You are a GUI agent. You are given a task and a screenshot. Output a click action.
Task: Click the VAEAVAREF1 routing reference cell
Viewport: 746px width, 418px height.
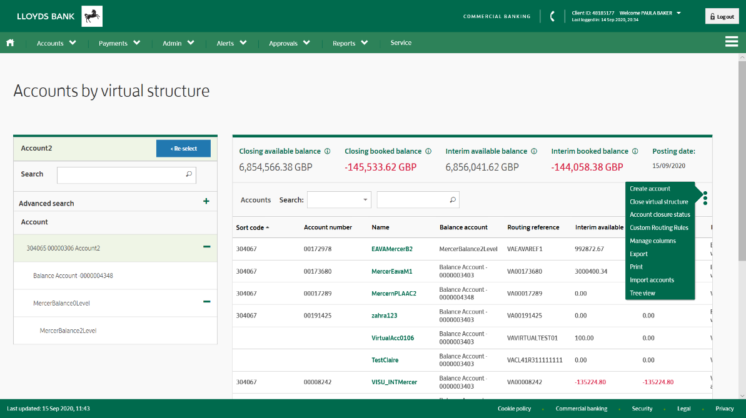[524, 249]
